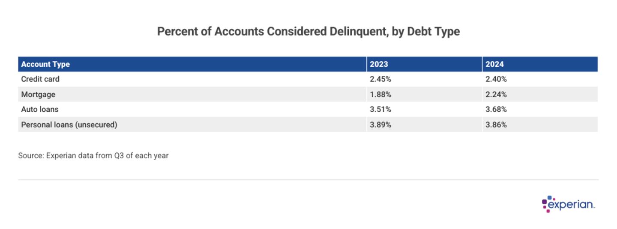Screen dimensions: 617x229
Task: Click the Auto loans row label
Action: pos(40,109)
